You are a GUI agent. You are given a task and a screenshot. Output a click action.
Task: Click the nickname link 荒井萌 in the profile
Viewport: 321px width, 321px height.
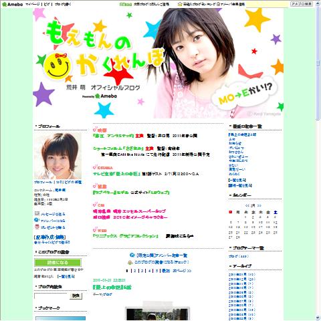(60, 190)
